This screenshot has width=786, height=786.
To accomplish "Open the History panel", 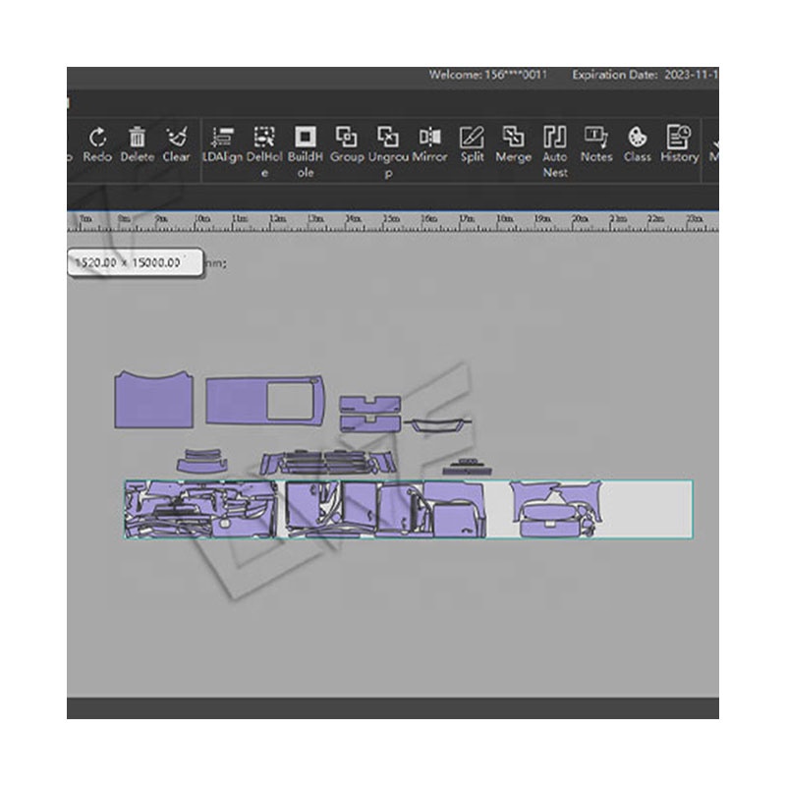I will [x=679, y=138].
